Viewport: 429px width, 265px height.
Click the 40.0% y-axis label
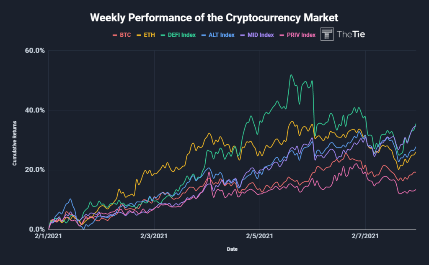[35, 110]
